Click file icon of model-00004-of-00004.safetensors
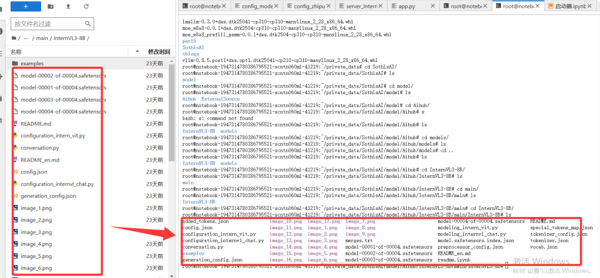 pyautogui.click(x=16, y=111)
